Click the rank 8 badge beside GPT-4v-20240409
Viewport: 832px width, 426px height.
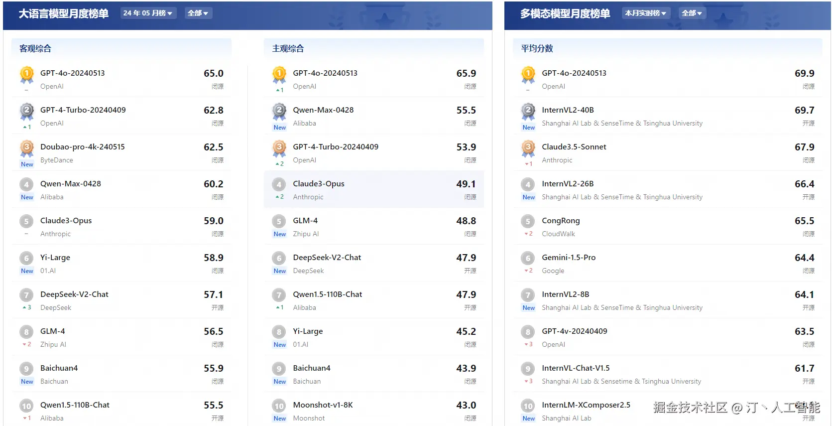(528, 332)
